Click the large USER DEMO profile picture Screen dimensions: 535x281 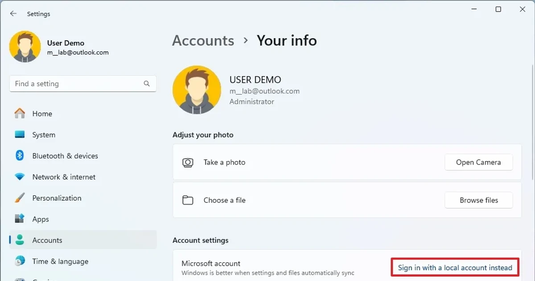197,90
